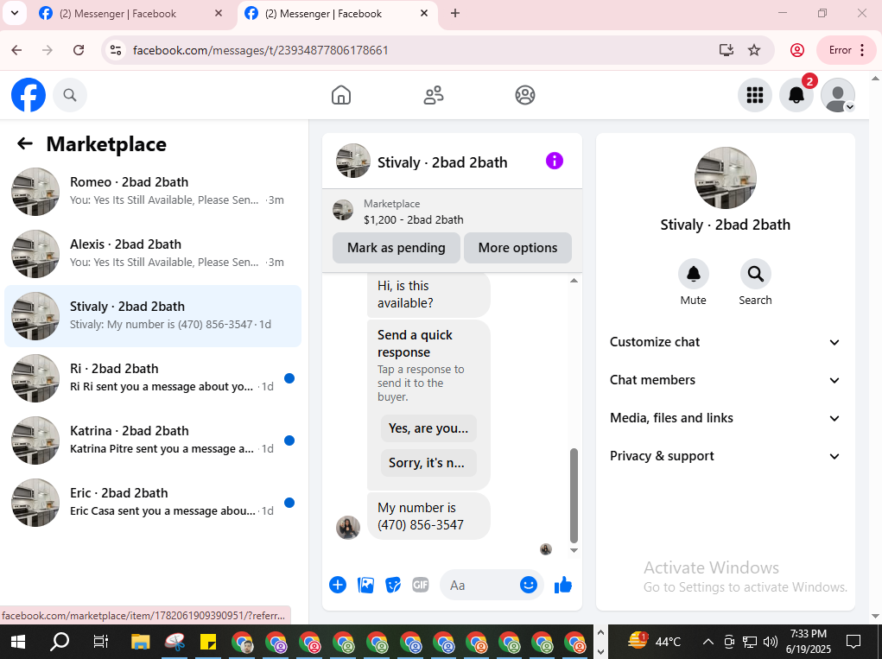Open the Katrina 2bad 2bath conversation

(153, 440)
